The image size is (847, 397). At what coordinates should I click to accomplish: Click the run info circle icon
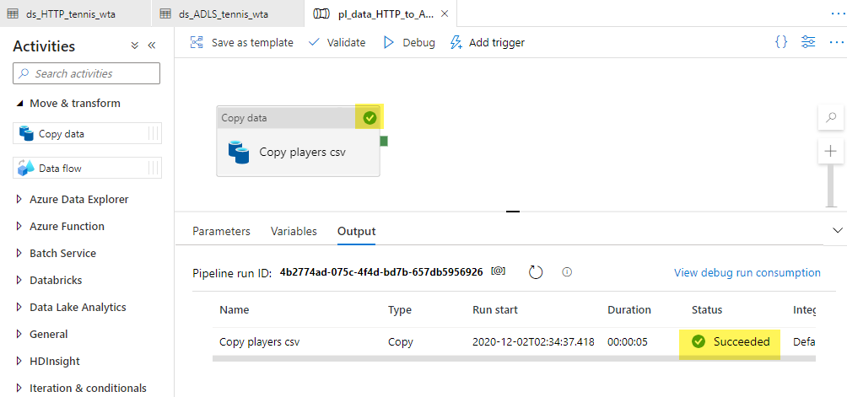coord(567,272)
